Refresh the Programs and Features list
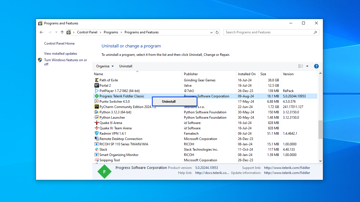The width and height of the screenshot is (360, 202). pyautogui.click(x=217, y=32)
